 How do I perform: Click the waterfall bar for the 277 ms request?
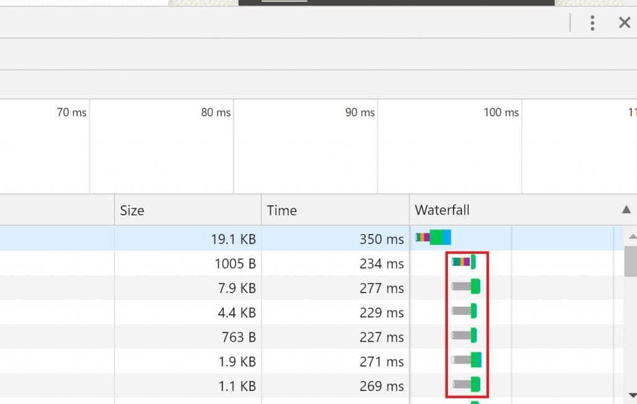coord(466,286)
